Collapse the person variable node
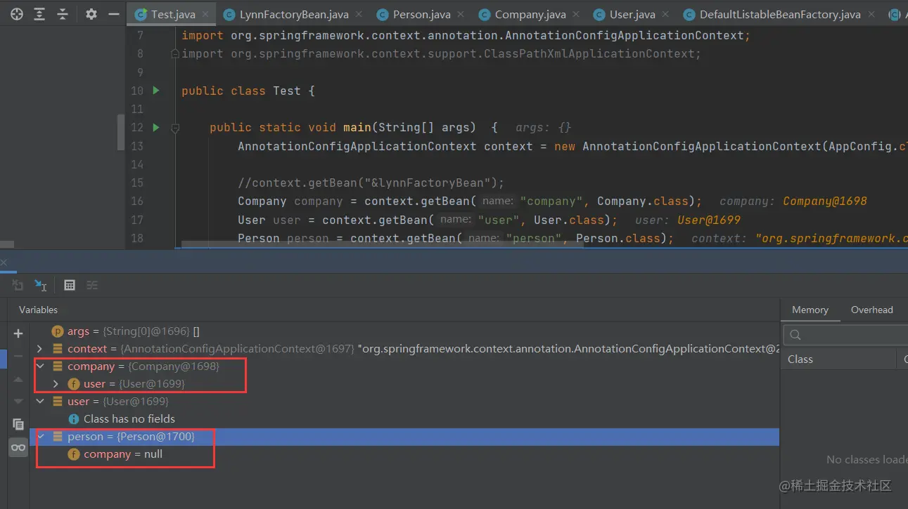Viewport: 908px width, 509px height. coord(39,437)
